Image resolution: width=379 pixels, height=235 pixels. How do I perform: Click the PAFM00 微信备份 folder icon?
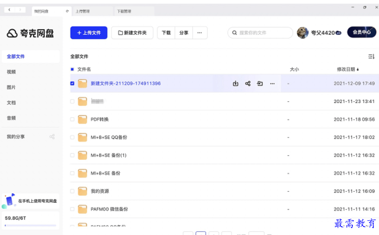pyautogui.click(x=82, y=209)
